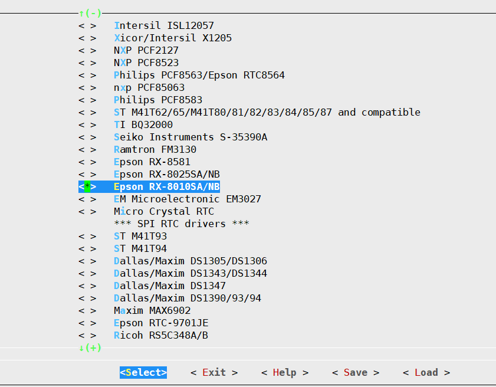Select the Xicor/Intersil X1205 entry

tap(173, 38)
